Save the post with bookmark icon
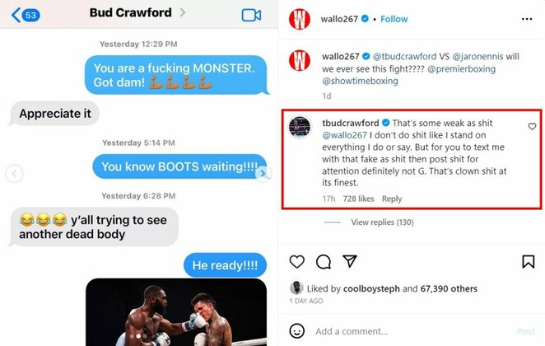 (528, 261)
